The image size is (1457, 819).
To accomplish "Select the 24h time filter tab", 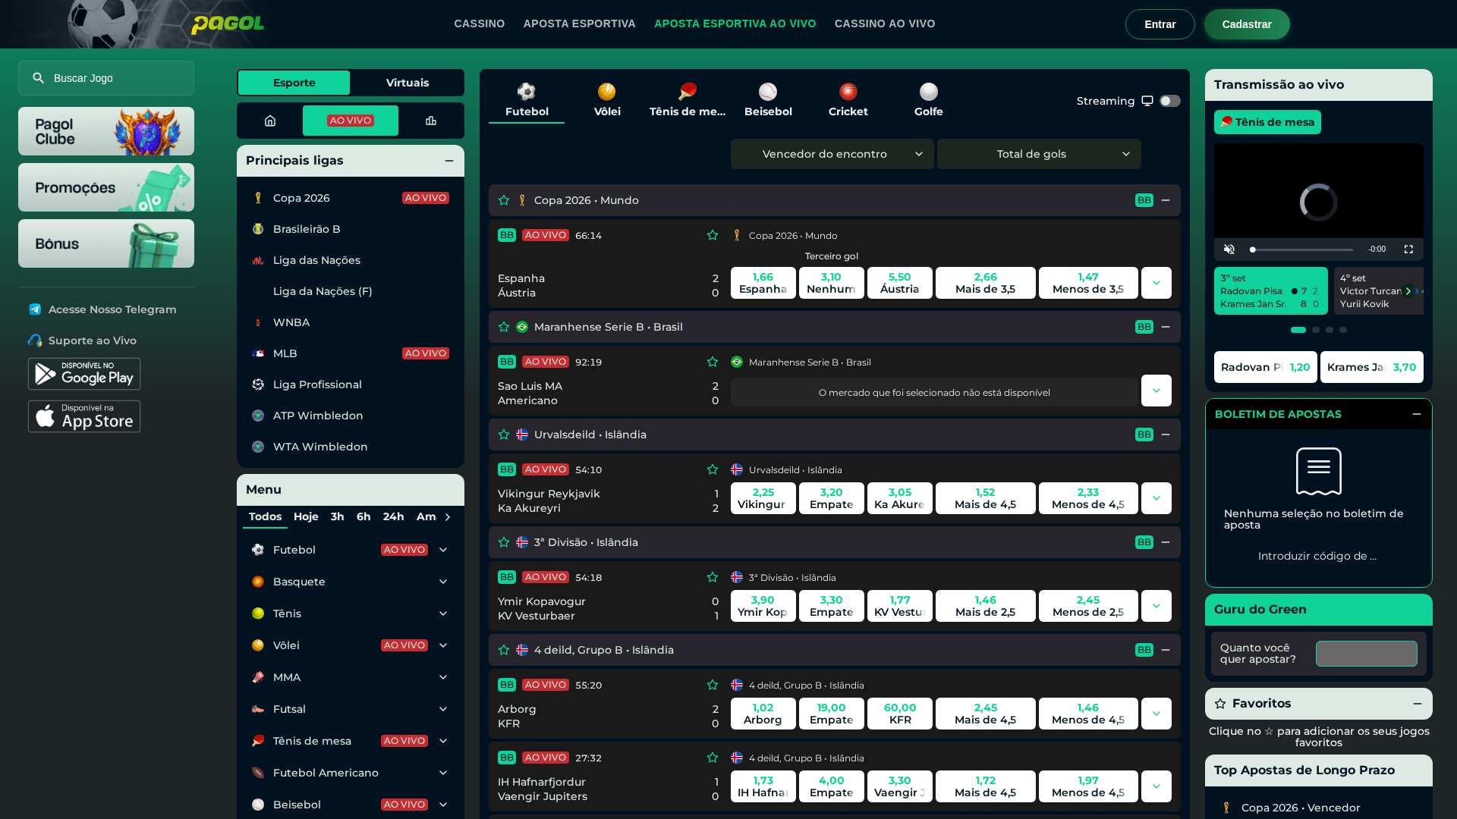I will tap(393, 516).
